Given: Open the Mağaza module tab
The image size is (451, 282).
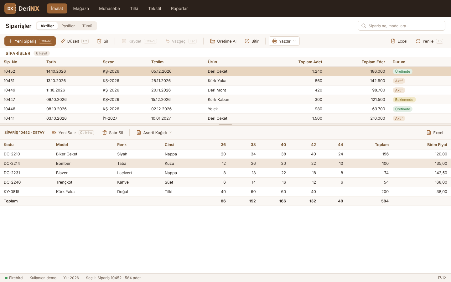Looking at the screenshot, I should pos(81,8).
